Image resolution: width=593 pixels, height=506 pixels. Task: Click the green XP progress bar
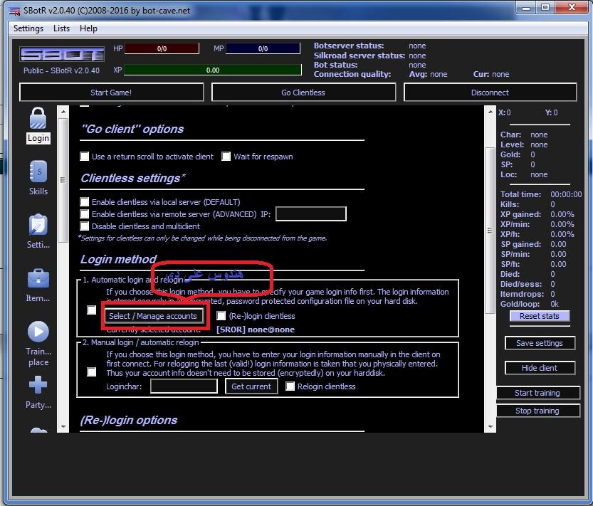pos(213,70)
